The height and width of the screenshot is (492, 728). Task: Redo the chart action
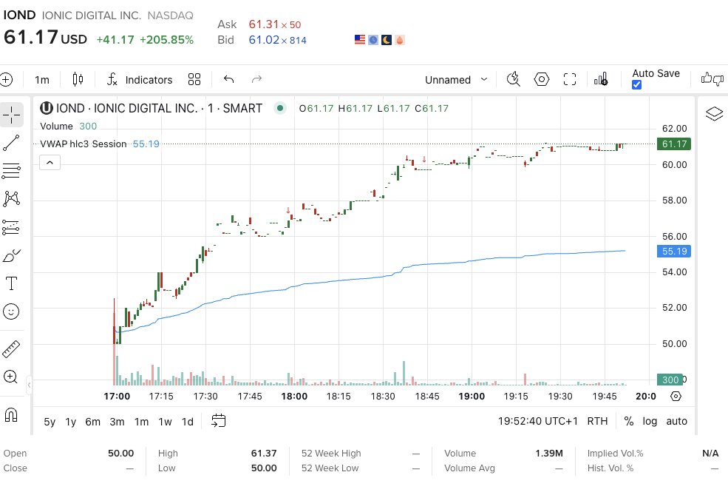[256, 79]
